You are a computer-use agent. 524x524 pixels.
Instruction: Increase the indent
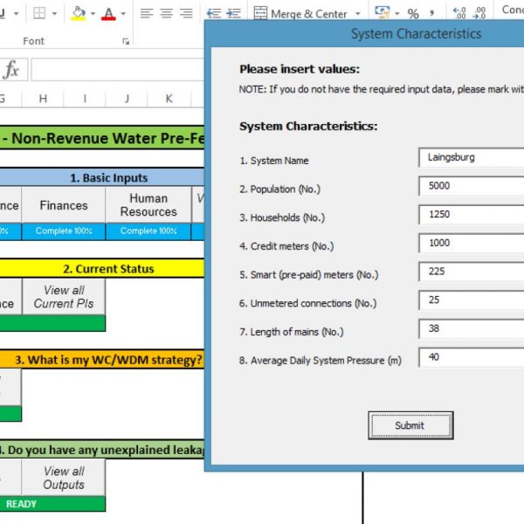point(233,13)
